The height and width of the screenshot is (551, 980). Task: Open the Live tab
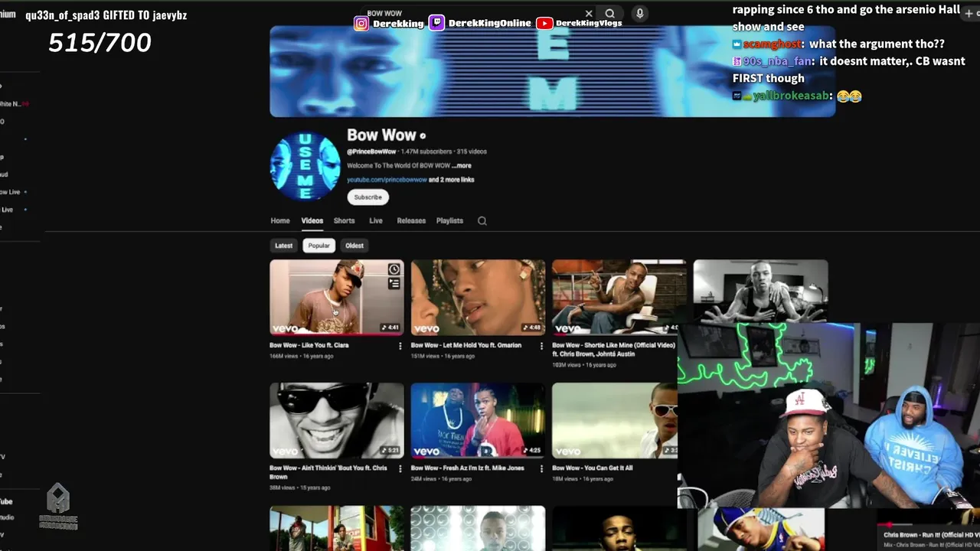376,220
